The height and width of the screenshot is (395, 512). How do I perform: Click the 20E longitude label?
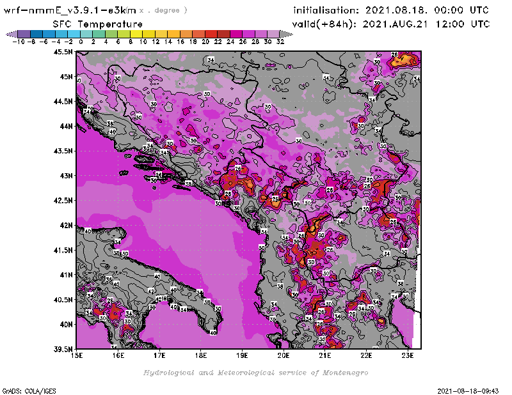click(x=284, y=355)
